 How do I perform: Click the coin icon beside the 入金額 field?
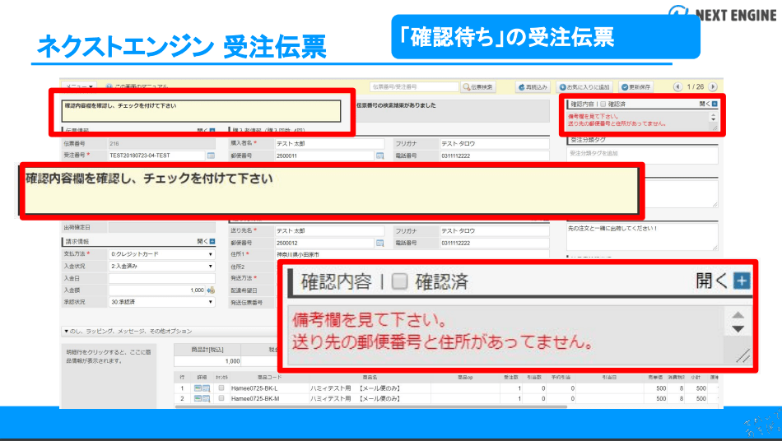tap(211, 290)
